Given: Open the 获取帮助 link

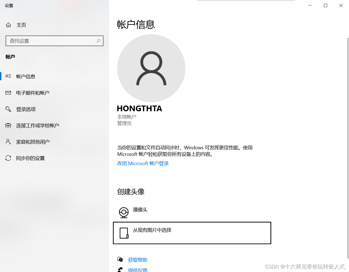Looking at the screenshot, I should point(138,260).
